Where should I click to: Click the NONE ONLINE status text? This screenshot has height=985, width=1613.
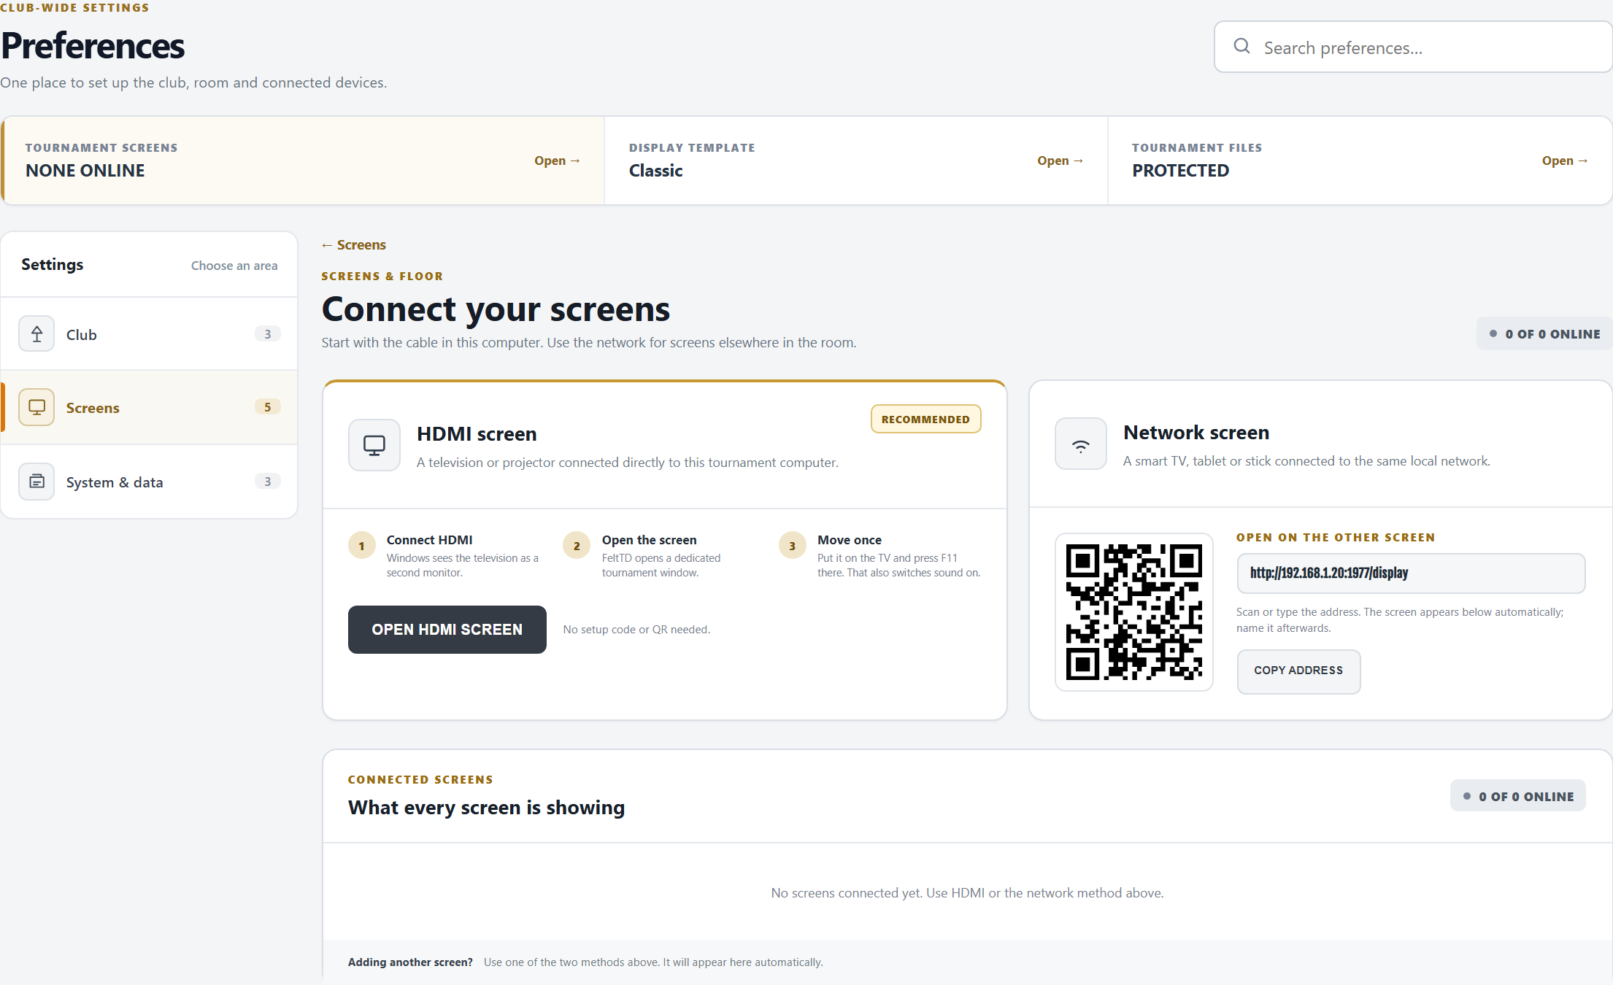(x=85, y=171)
